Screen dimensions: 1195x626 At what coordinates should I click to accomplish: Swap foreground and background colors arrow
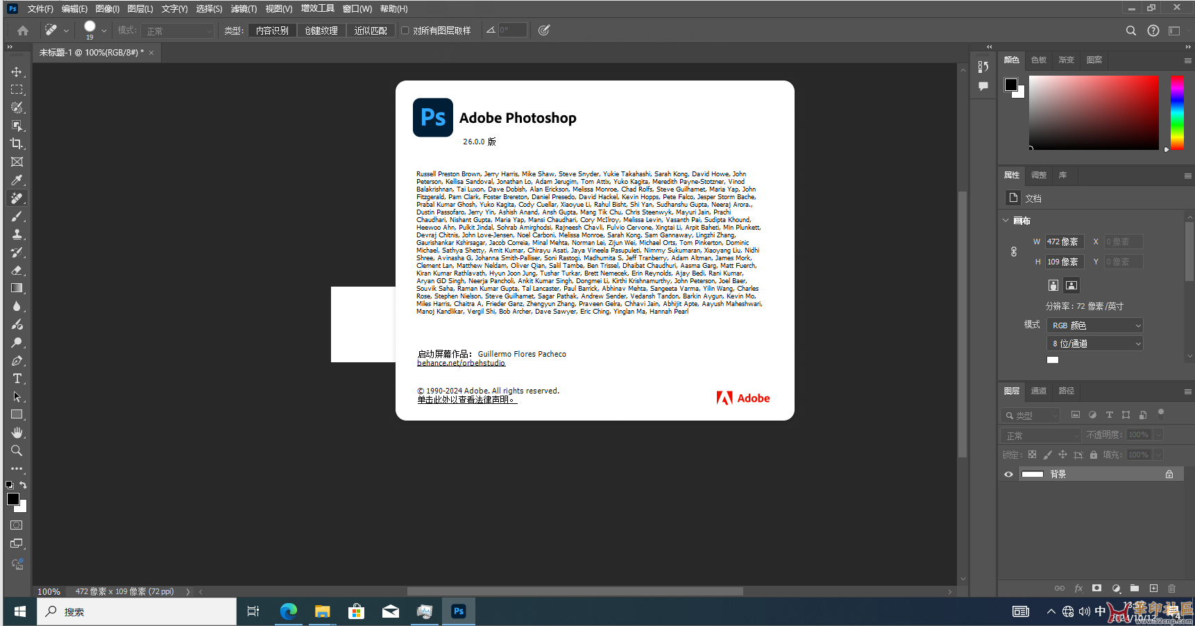point(23,485)
